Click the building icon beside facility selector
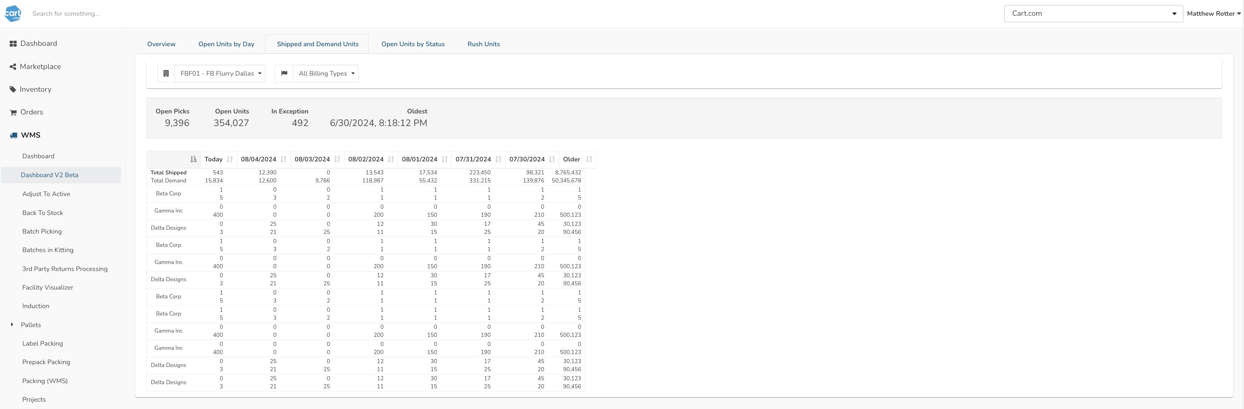This screenshot has height=409, width=1244. [x=166, y=74]
